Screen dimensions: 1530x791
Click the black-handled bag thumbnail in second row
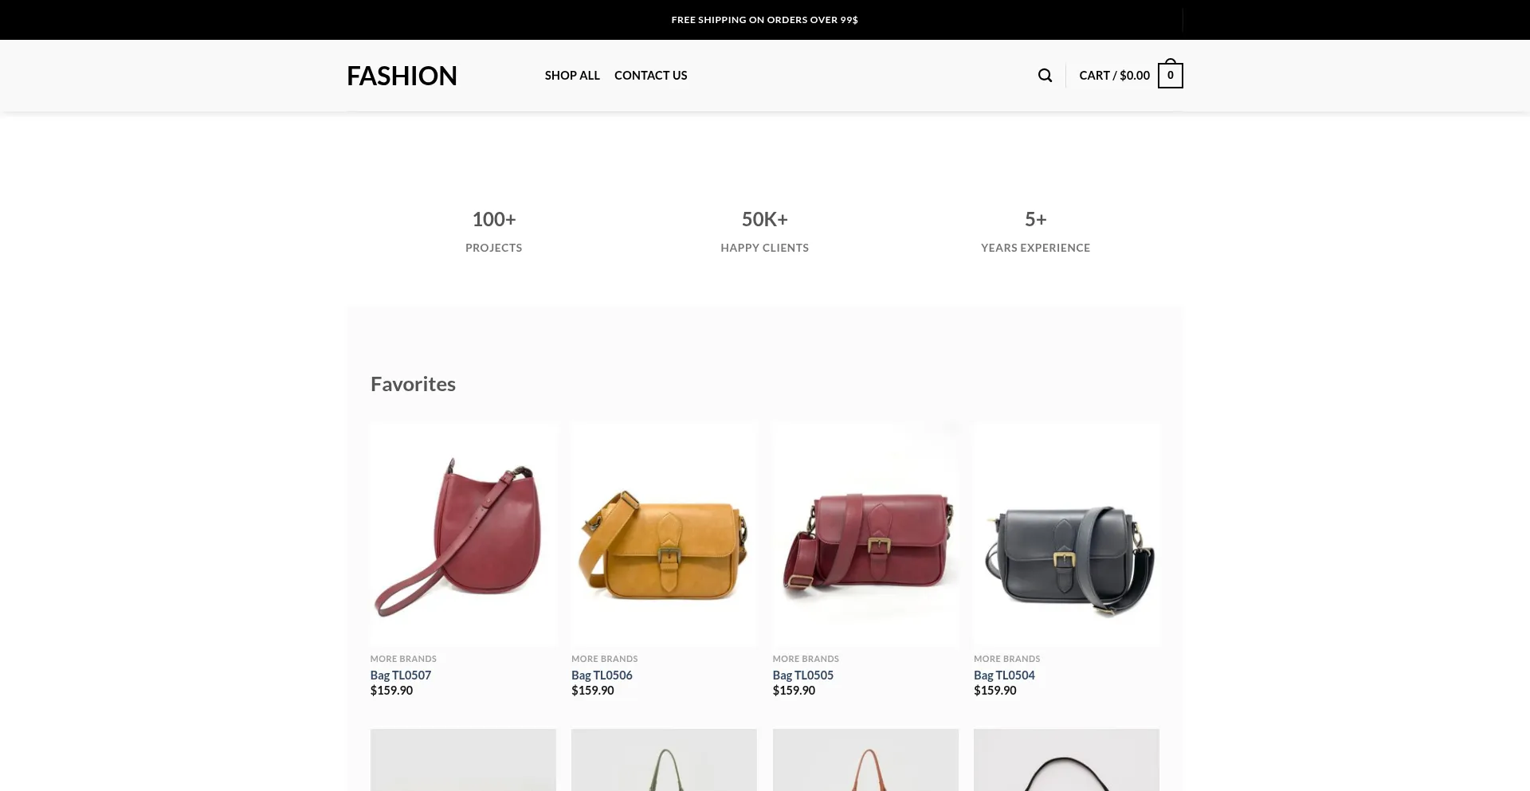click(x=1066, y=760)
